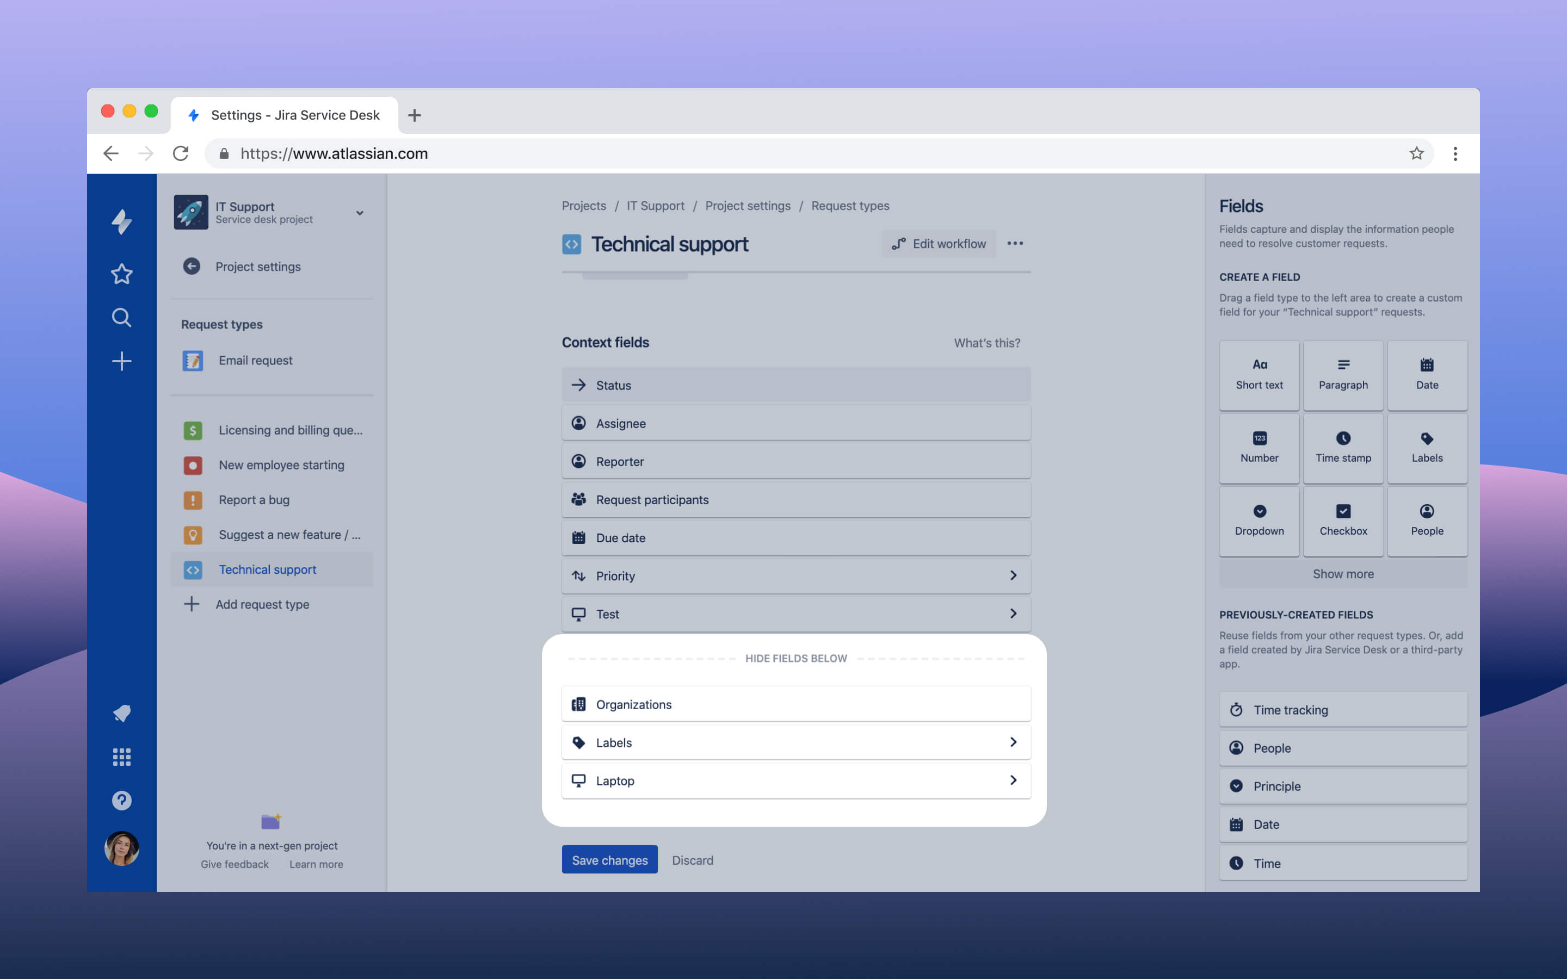This screenshot has width=1567, height=979.
Task: Select the Email request type
Action: click(x=272, y=361)
